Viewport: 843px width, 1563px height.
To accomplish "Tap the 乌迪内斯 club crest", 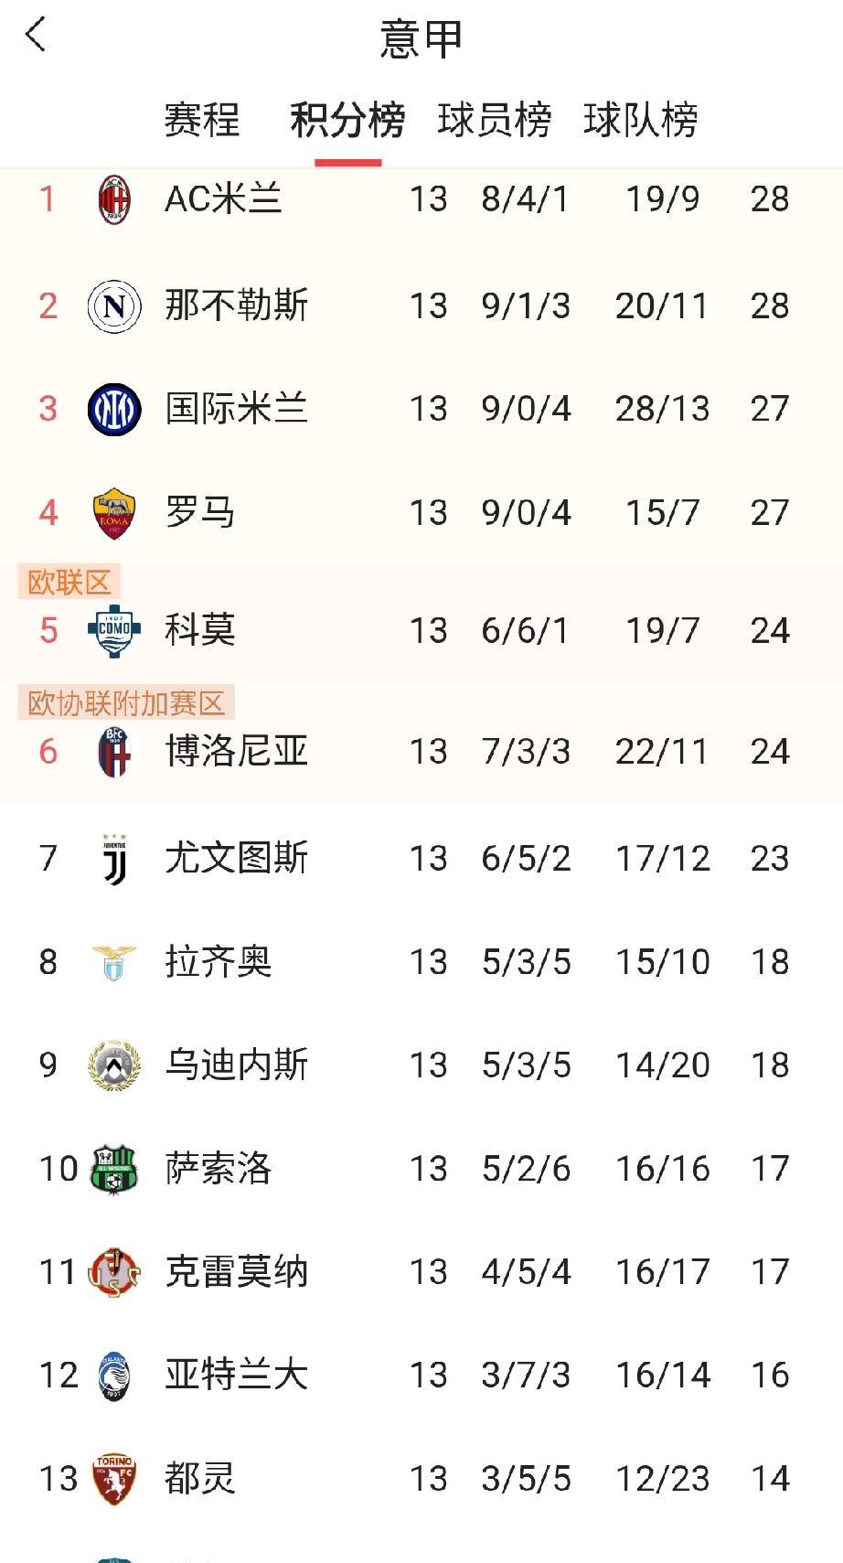I will click(x=114, y=1065).
